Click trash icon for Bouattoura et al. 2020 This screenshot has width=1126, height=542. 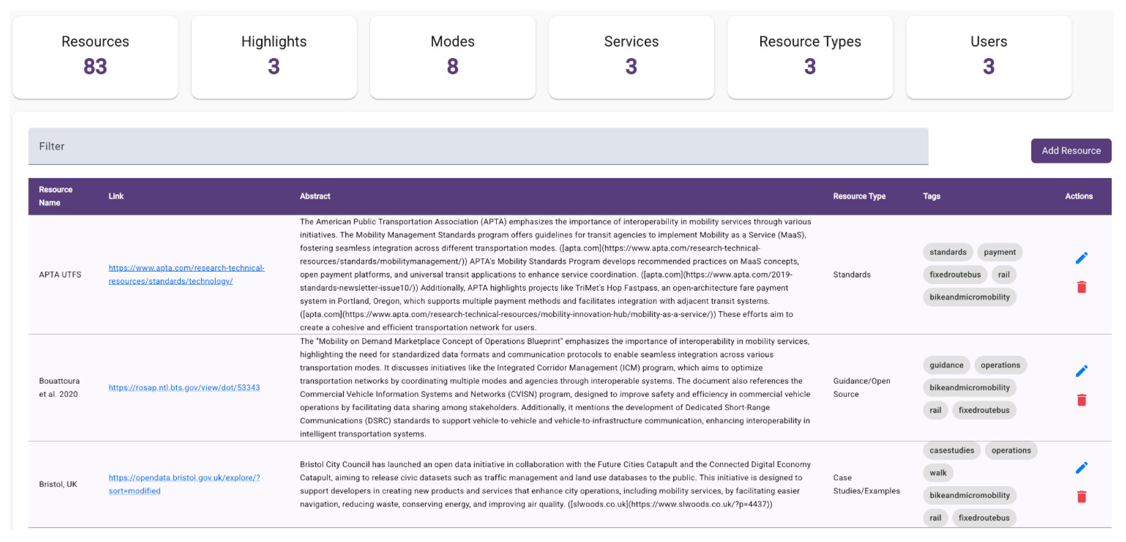1081,399
